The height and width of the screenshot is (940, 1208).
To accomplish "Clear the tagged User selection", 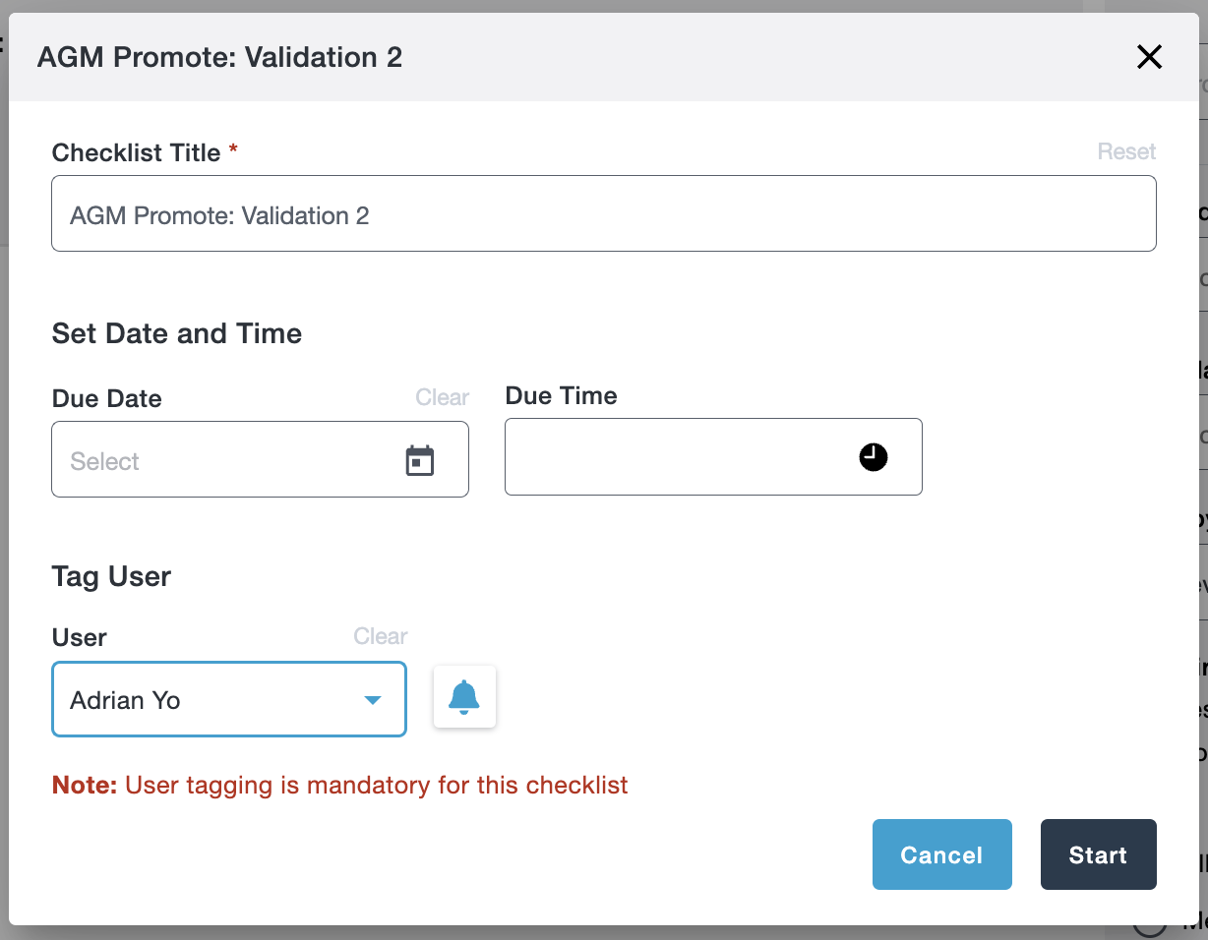I will (380, 636).
